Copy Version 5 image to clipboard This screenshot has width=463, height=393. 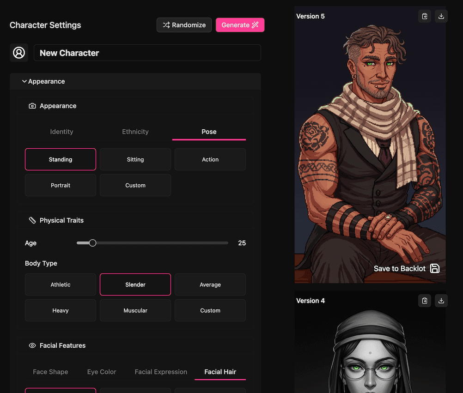click(x=424, y=16)
